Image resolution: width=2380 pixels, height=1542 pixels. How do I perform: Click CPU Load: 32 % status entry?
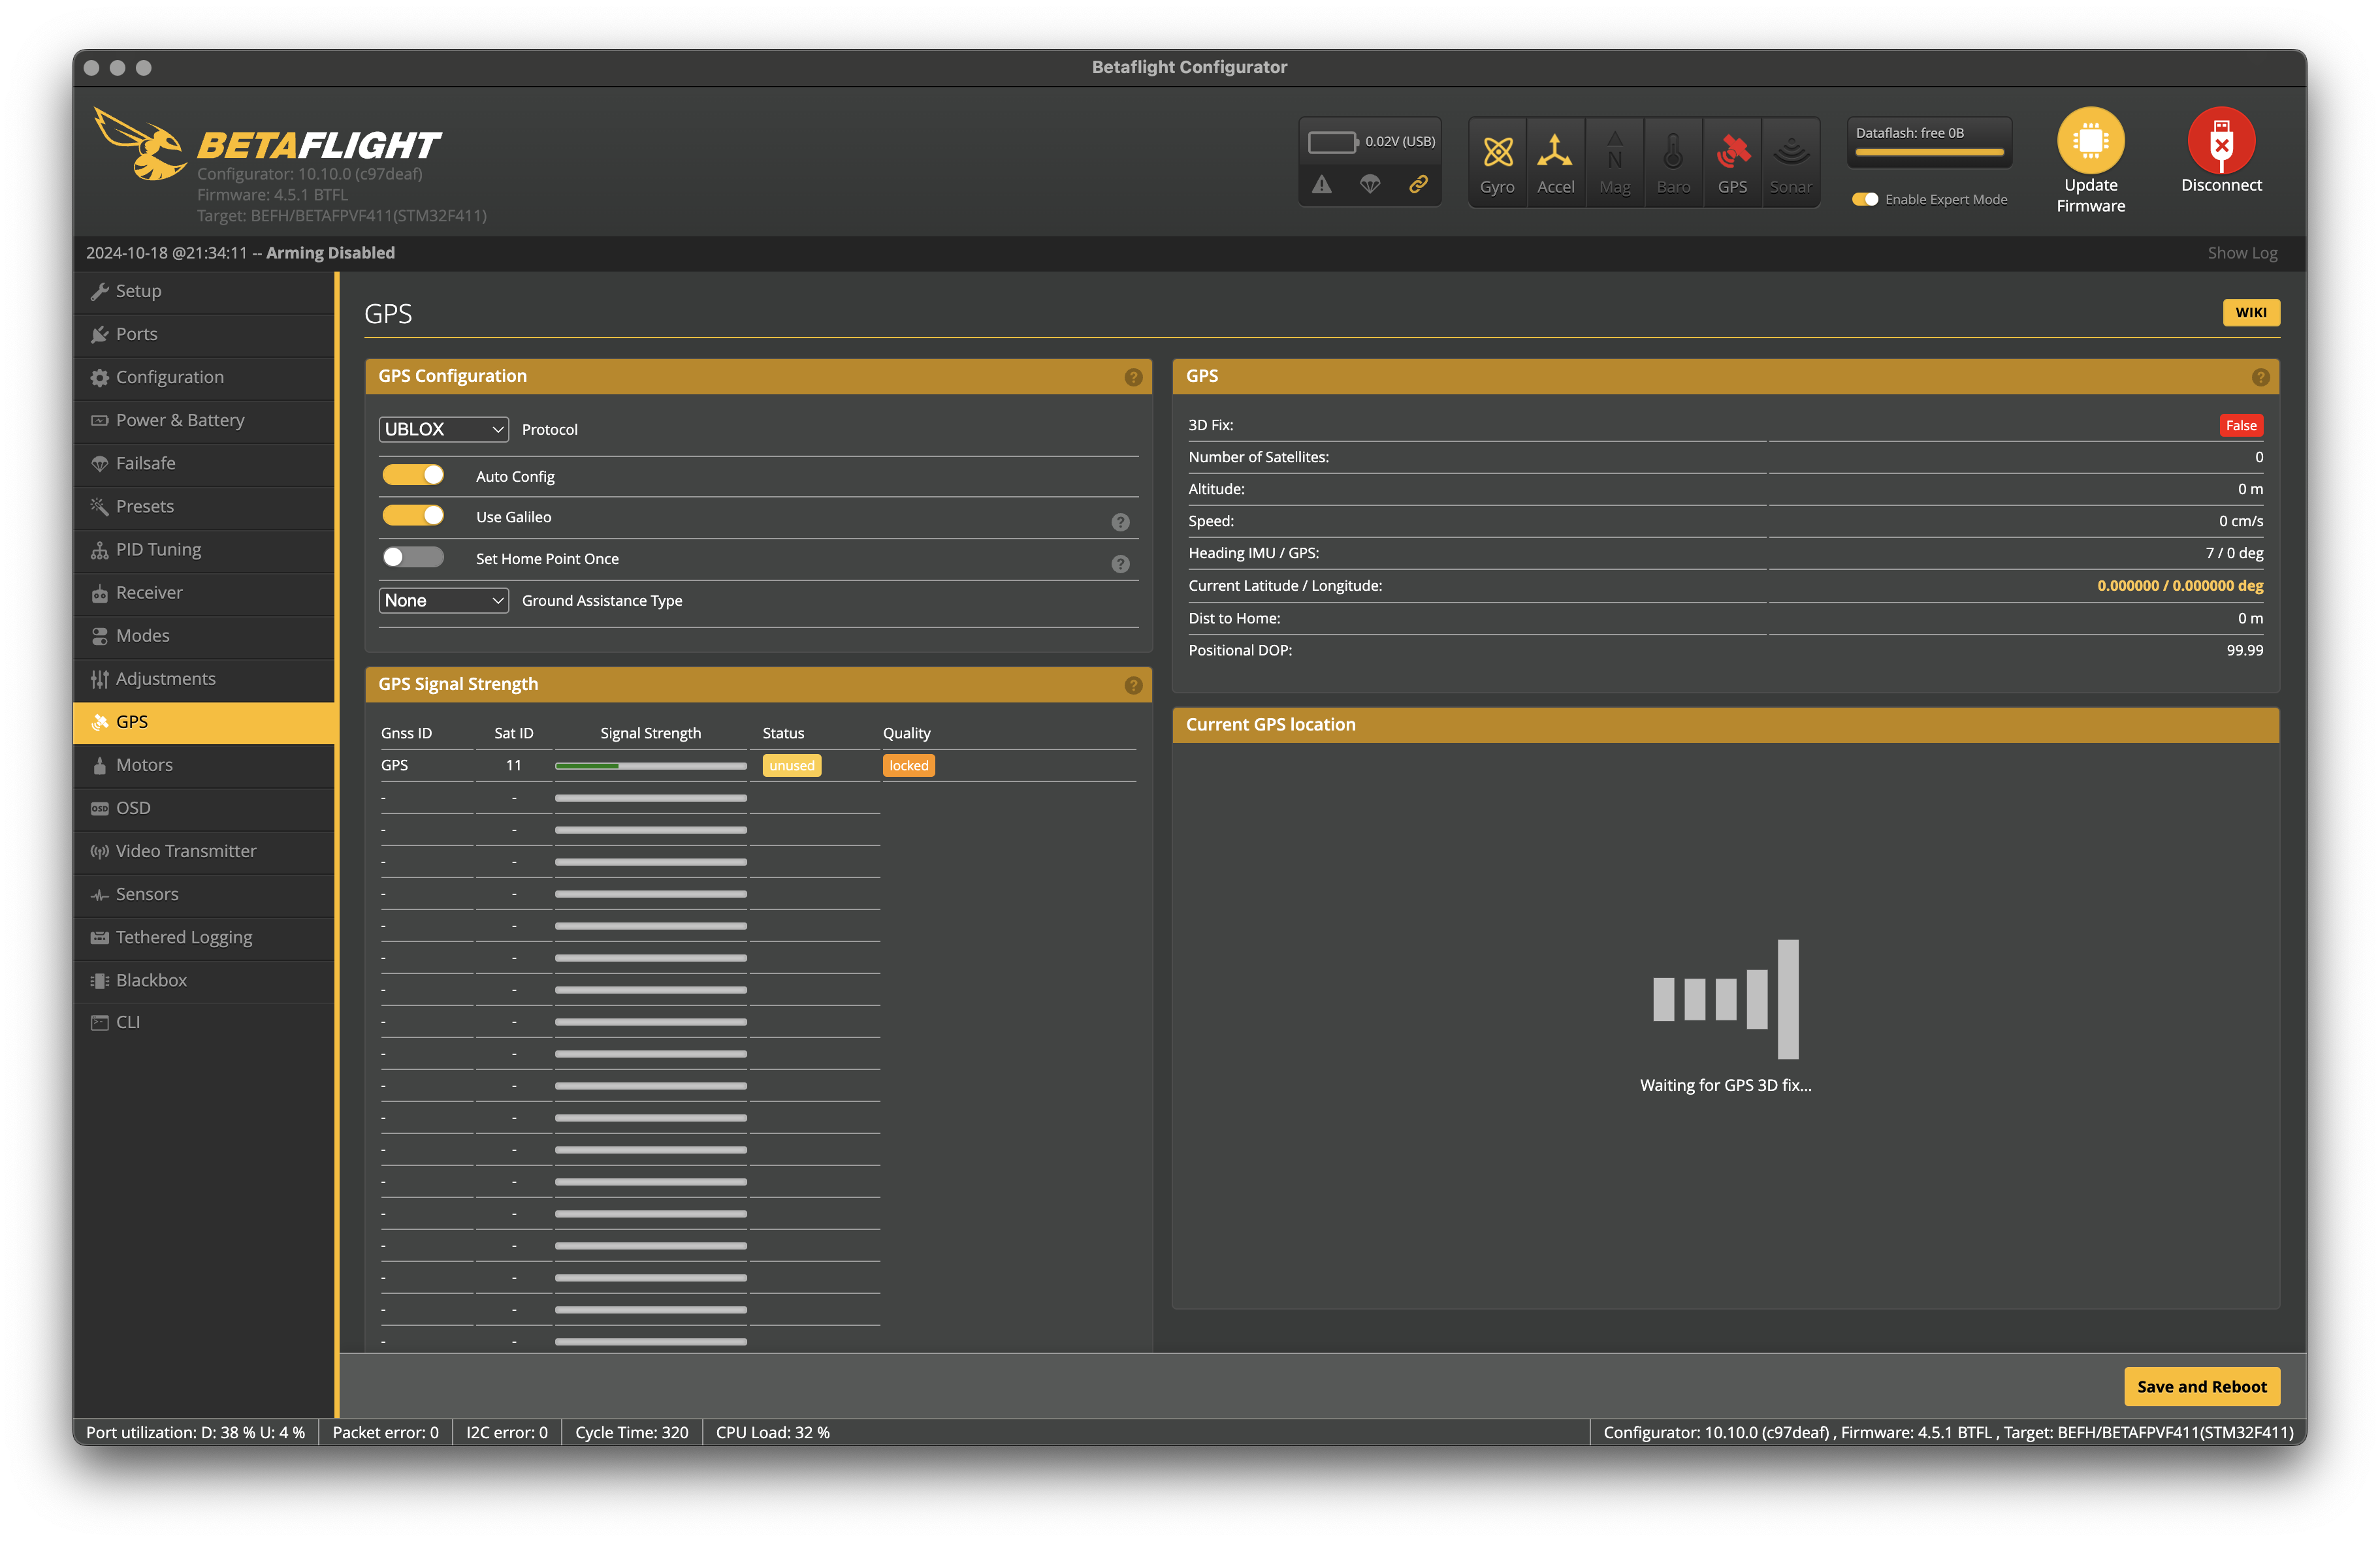tap(772, 1432)
